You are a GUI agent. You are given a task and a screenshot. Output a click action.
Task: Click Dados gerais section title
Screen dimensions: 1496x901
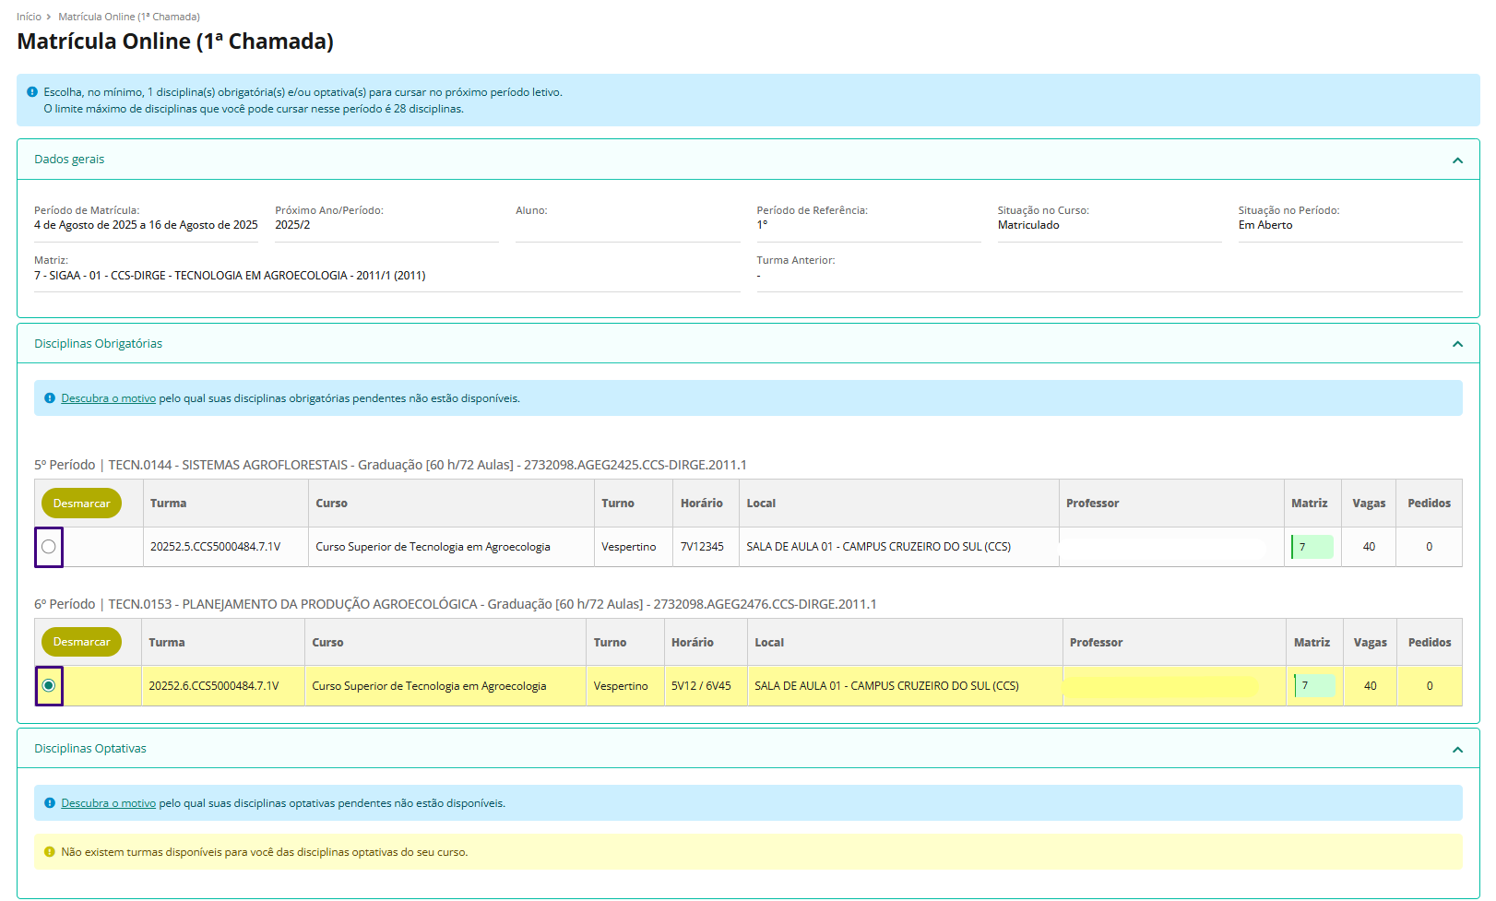[x=69, y=160]
